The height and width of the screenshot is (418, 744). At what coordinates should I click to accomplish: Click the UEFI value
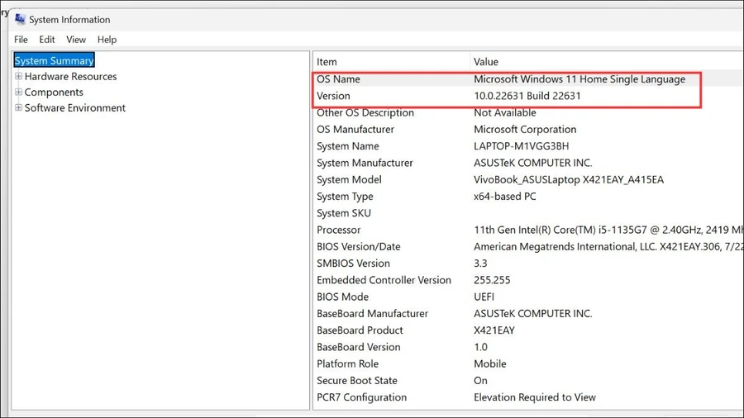pos(484,297)
